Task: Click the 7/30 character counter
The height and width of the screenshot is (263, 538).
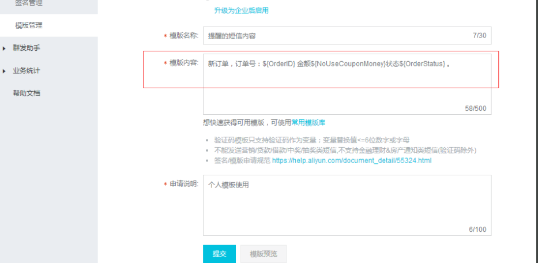Action: coord(479,36)
